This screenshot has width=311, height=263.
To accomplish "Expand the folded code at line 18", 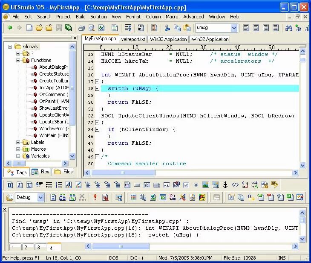I will coord(97,88).
